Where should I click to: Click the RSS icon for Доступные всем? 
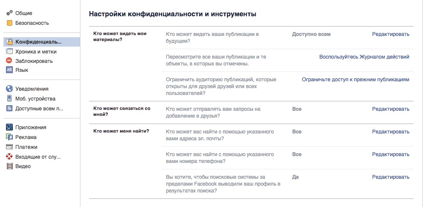tap(9, 109)
